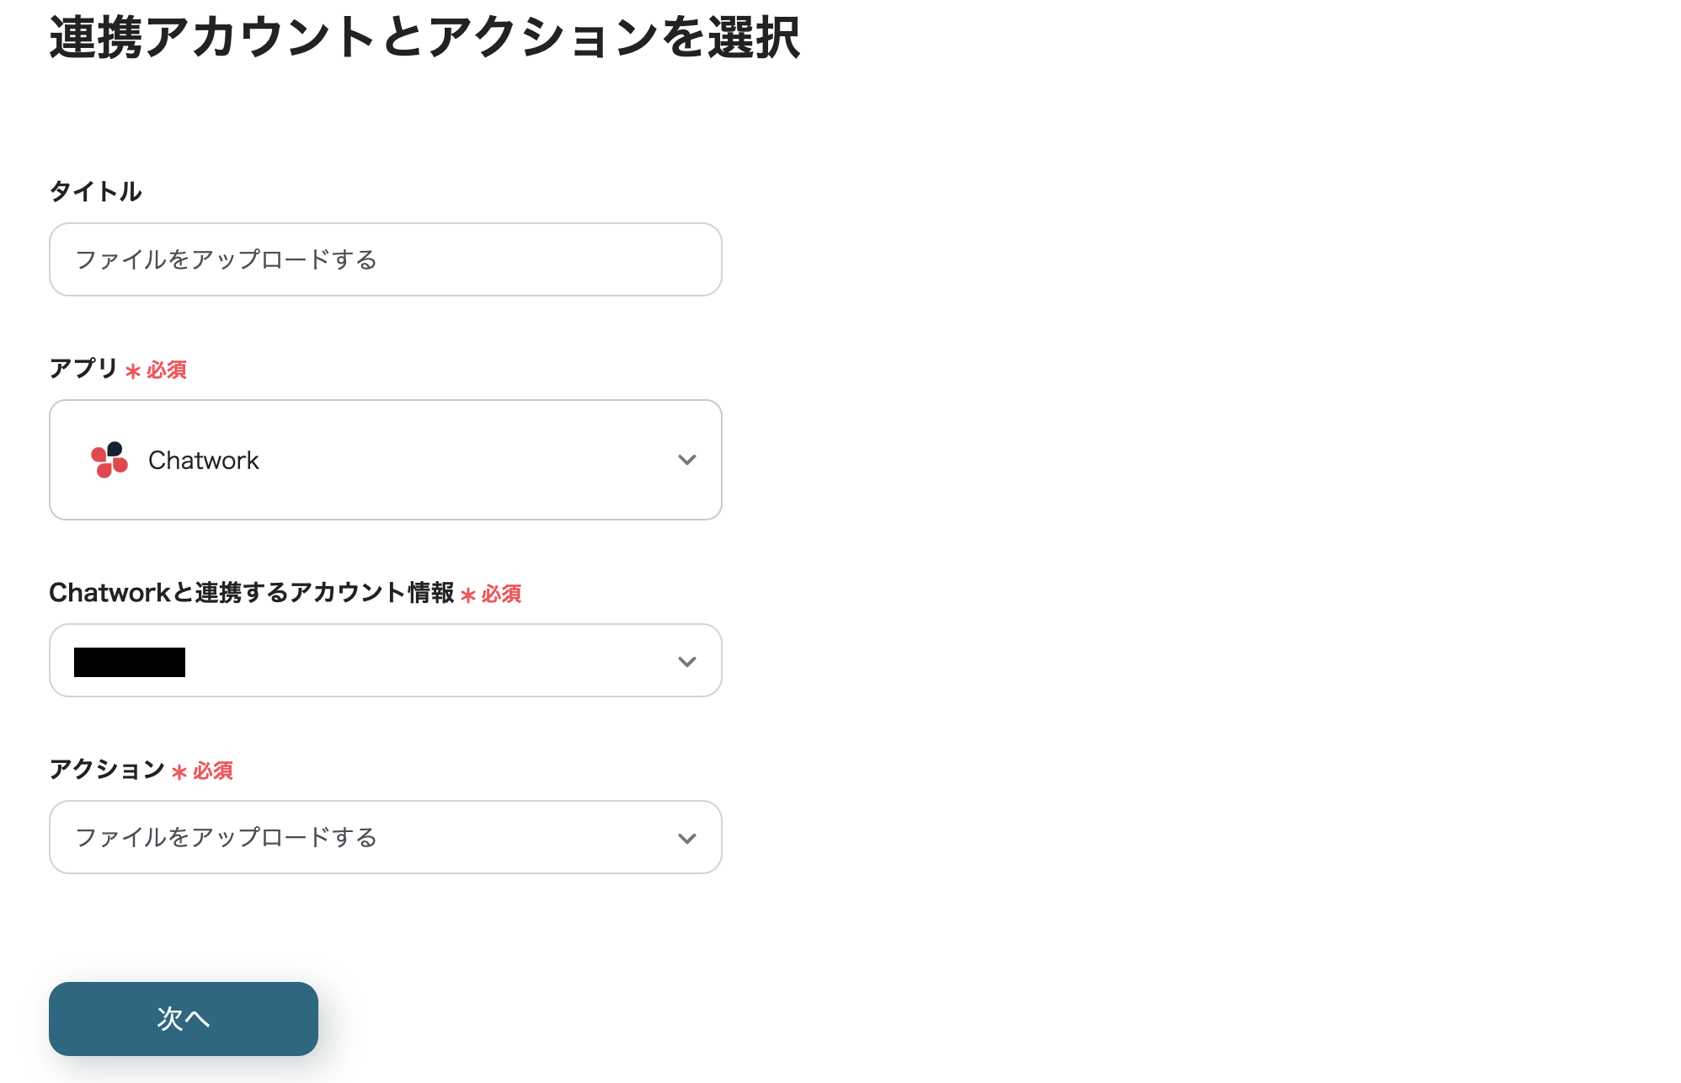This screenshot has height=1083, width=1681.
Task: Select Chatwork in the app dropdown
Action: (x=203, y=460)
